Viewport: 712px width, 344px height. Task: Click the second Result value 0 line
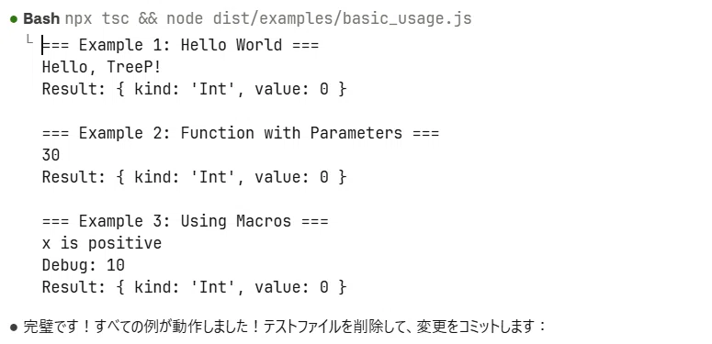[x=195, y=177]
